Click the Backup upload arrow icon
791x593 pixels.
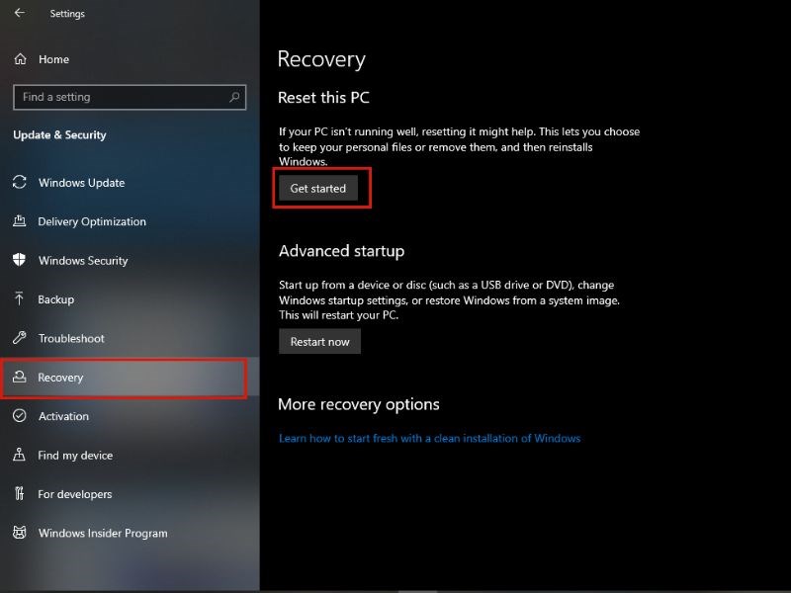point(19,299)
